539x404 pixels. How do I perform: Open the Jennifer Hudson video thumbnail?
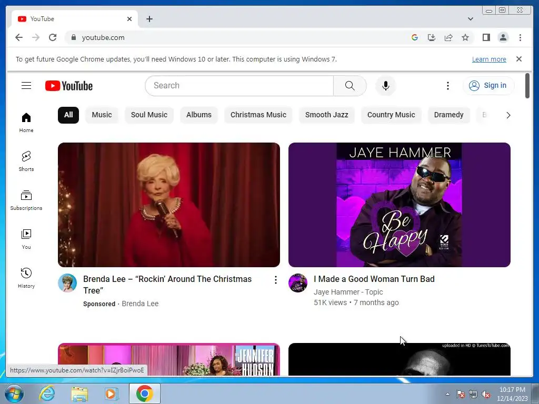coord(169,359)
